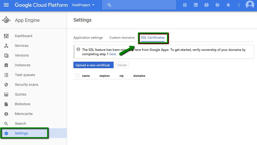Click the 'expires' column header
This screenshot has height=145, width=257.
pyautogui.click(x=105, y=76)
